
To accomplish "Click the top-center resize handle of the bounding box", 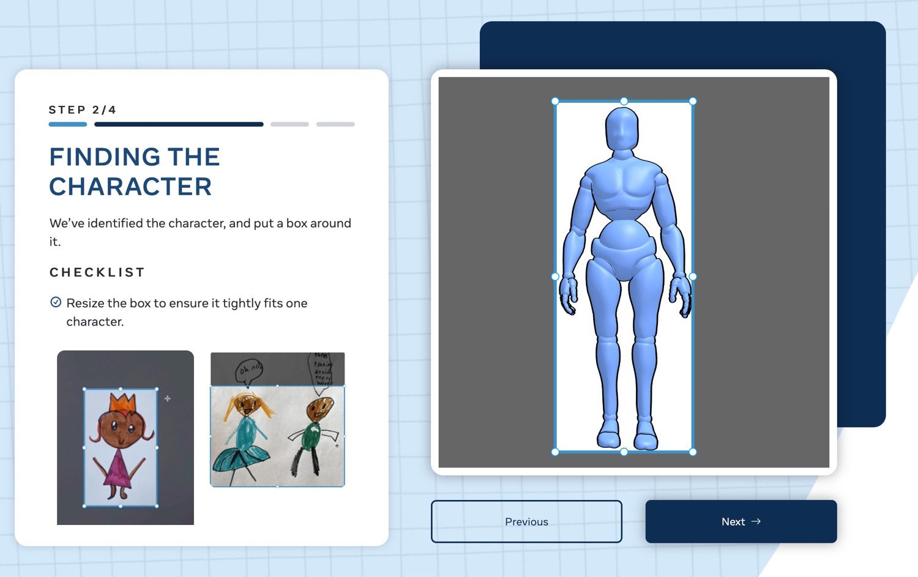I will pos(624,100).
